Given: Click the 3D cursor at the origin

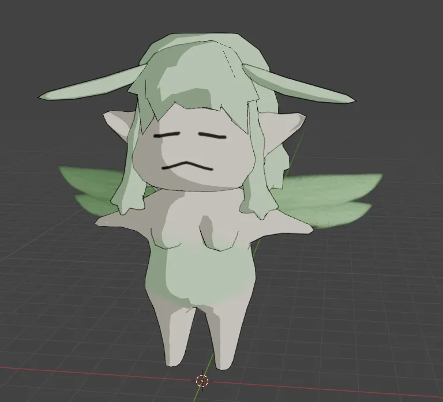Looking at the screenshot, I should pos(202,381).
